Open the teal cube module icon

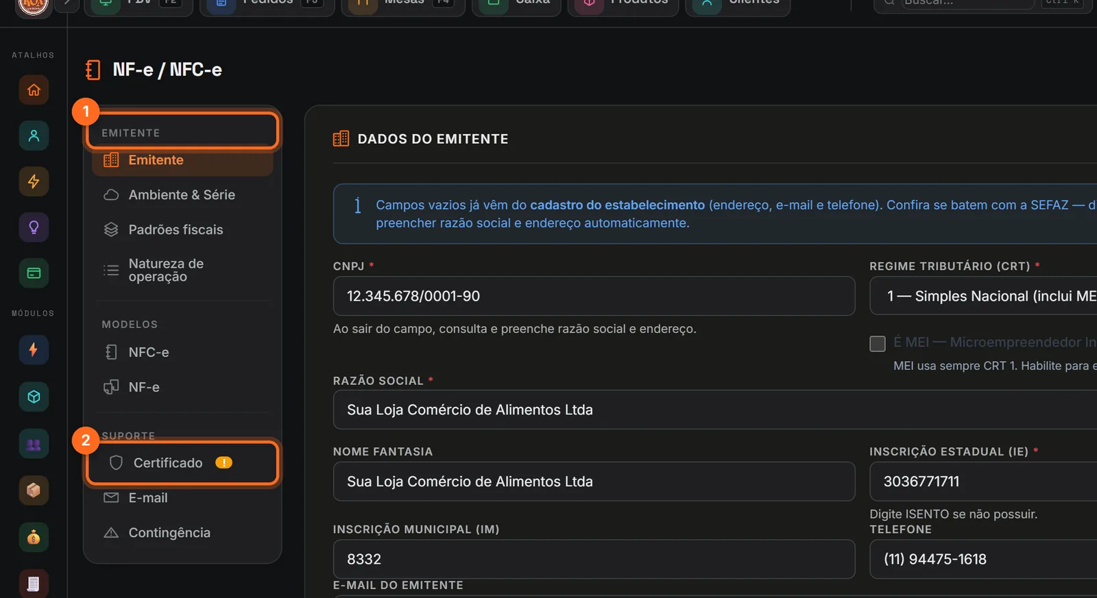(x=34, y=397)
